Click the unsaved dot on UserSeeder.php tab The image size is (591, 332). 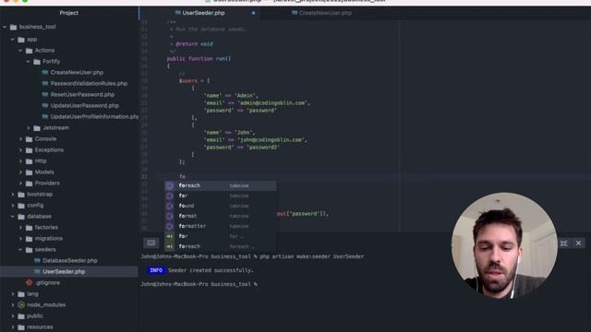253,13
